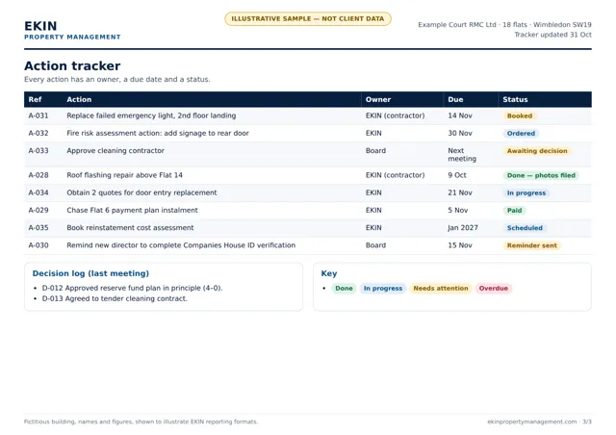Click the EKIN logo text
Image resolution: width=616 pixels, height=435 pixels.
[40, 26]
